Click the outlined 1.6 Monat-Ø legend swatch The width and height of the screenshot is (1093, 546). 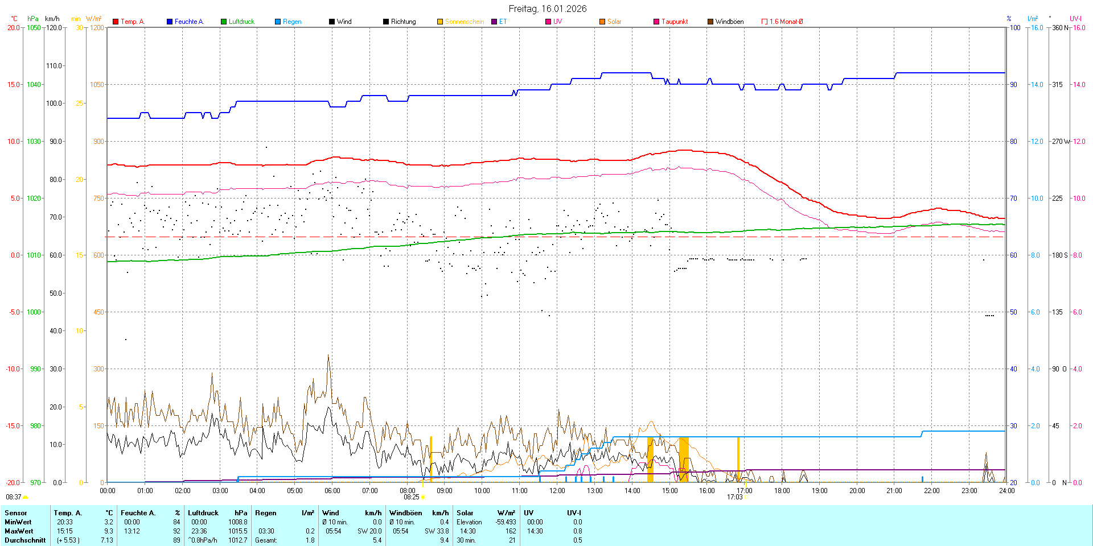pyautogui.click(x=765, y=22)
